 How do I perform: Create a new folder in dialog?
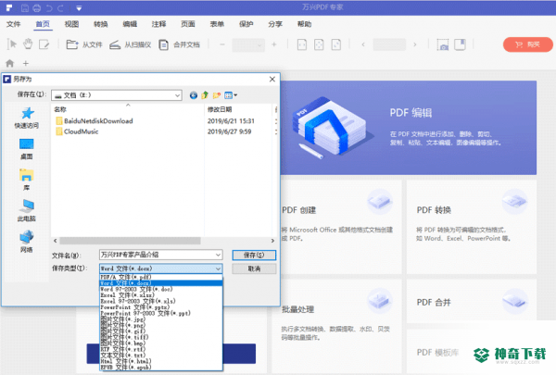coord(217,95)
